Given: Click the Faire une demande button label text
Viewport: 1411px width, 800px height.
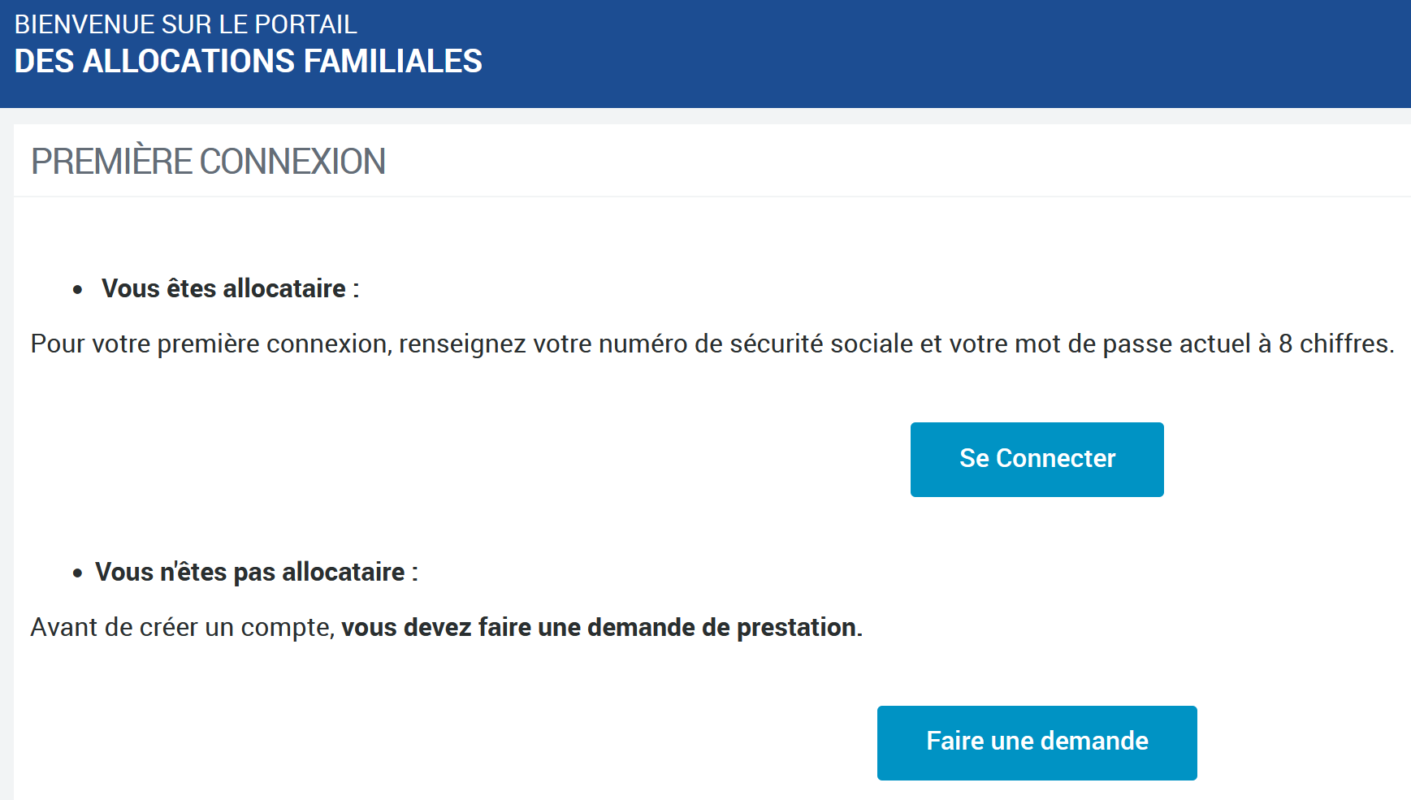Looking at the screenshot, I should click(1037, 742).
